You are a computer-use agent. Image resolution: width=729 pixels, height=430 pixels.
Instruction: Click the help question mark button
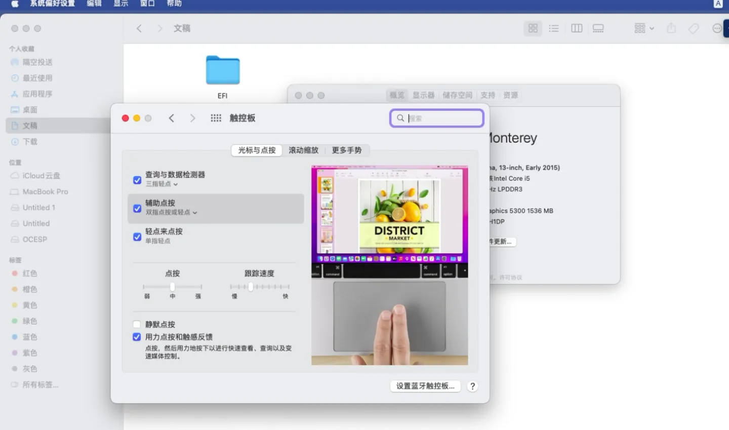(472, 386)
